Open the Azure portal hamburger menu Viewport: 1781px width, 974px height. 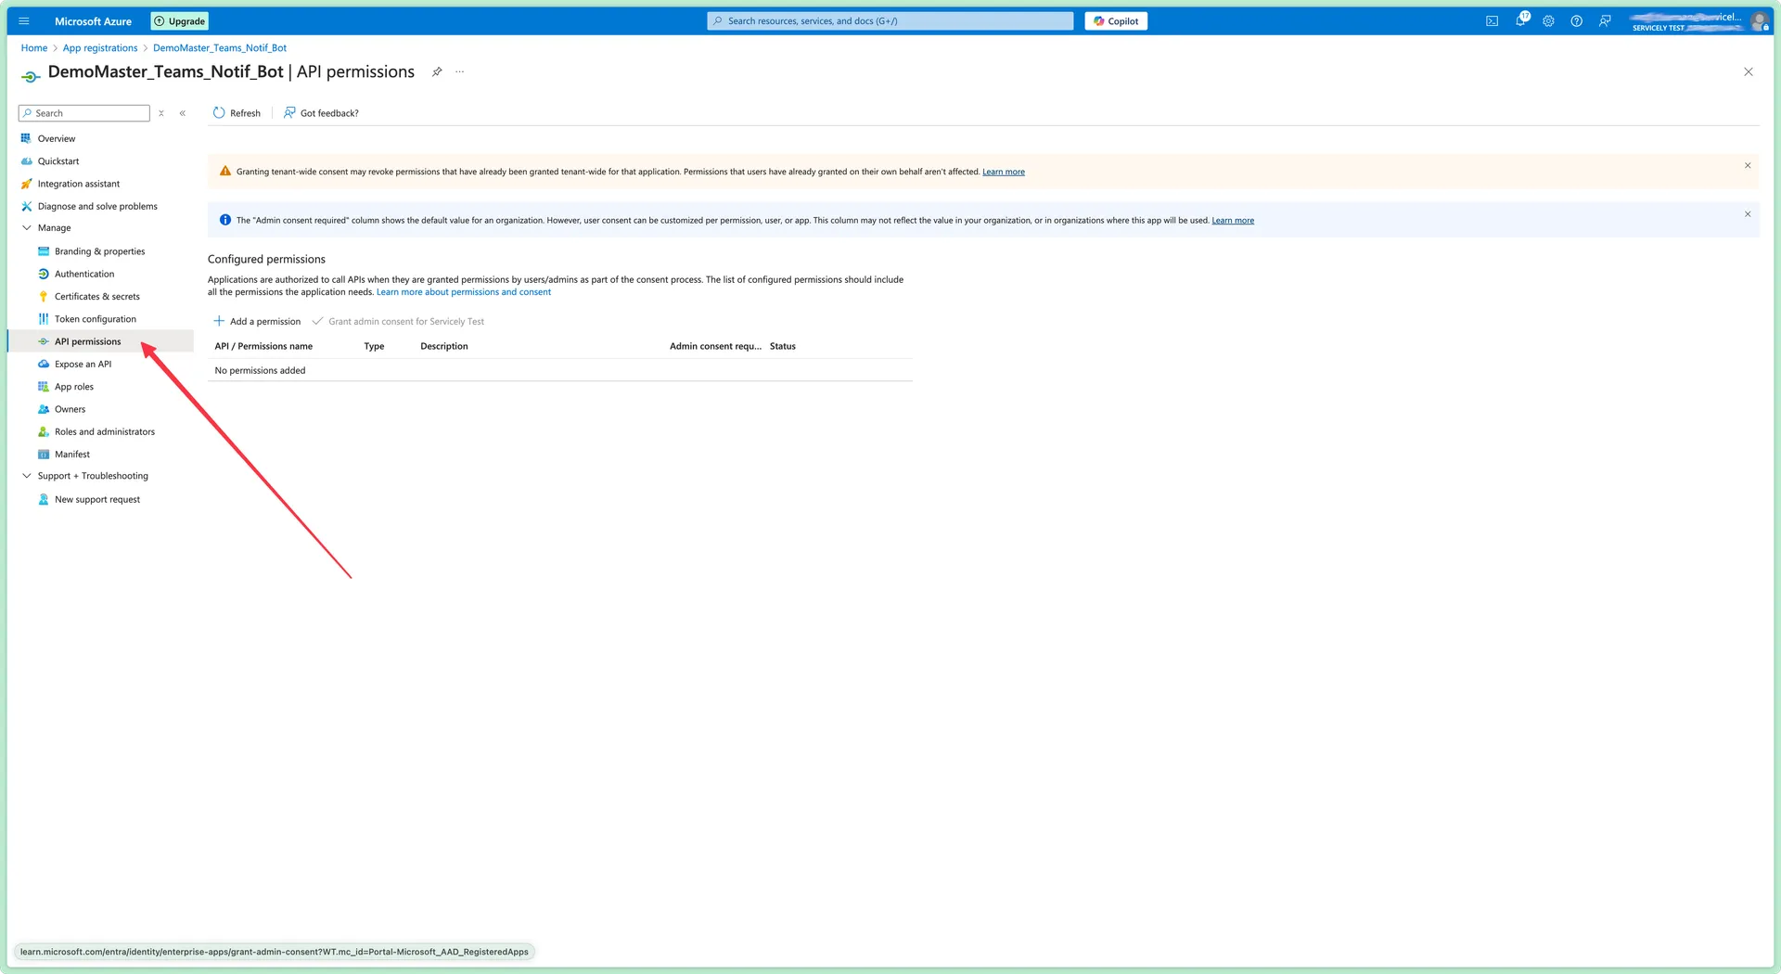pyautogui.click(x=24, y=21)
